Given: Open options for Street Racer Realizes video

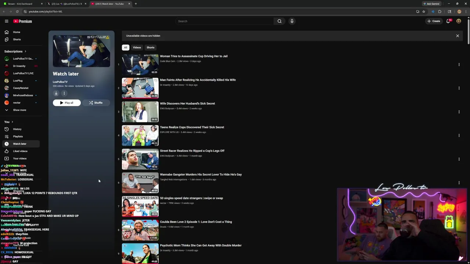Looking at the screenshot, I should 459,159.
